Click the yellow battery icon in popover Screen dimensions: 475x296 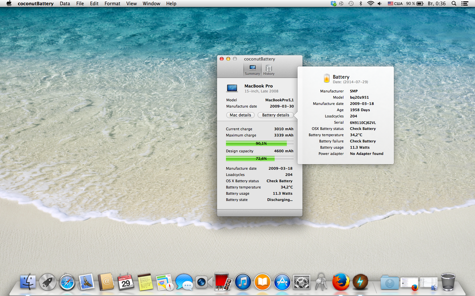327,78
